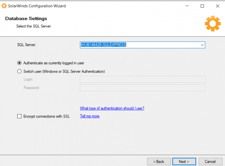This screenshot has width=225, height=166.
Task: Minimize the Configuration Wizard window
Action: click(x=187, y=6)
